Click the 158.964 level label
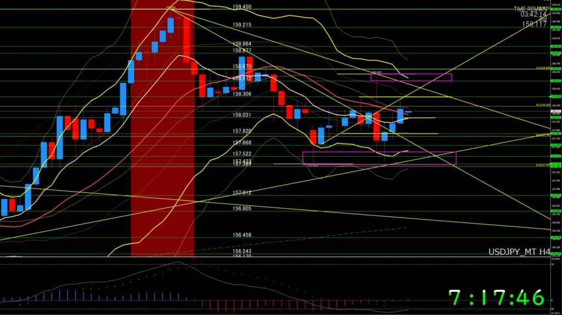 coord(242,44)
